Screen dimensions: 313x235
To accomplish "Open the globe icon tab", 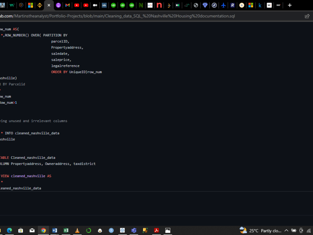I will 196,5.
